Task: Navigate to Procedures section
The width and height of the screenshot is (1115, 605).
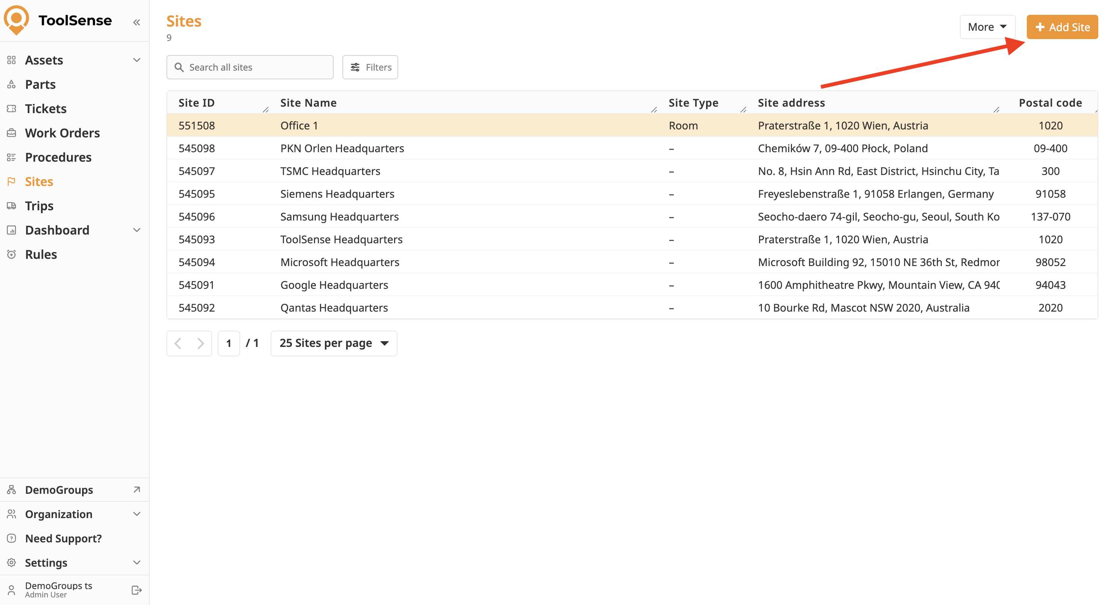Action: pos(59,157)
